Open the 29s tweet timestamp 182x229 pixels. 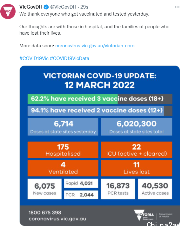click(x=84, y=7)
